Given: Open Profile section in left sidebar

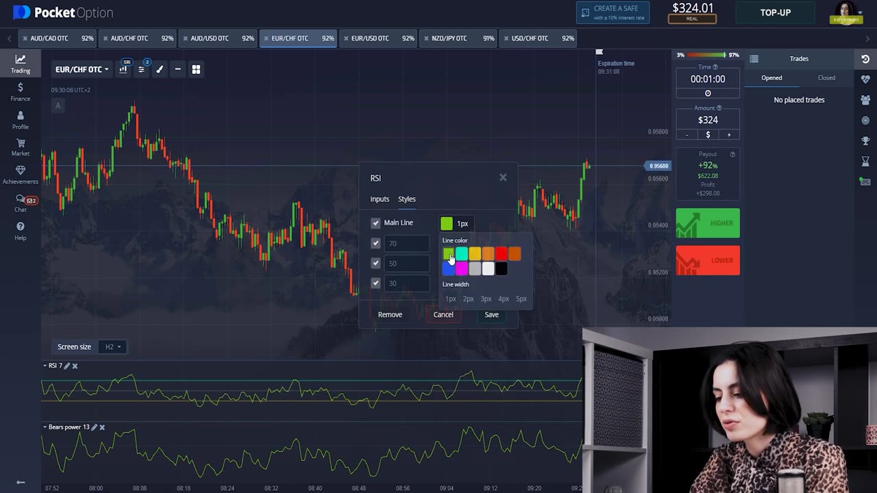Looking at the screenshot, I should point(21,120).
